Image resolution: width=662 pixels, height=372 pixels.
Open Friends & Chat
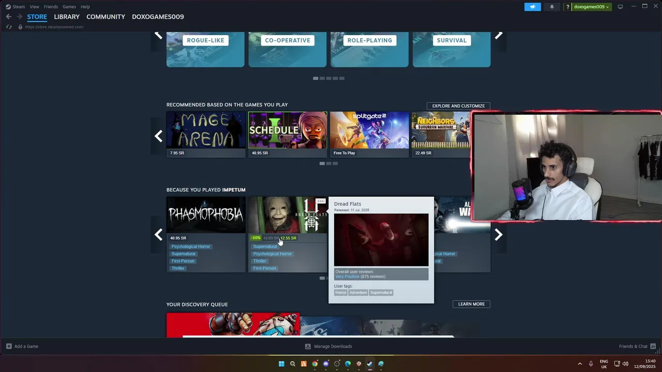coord(637,346)
